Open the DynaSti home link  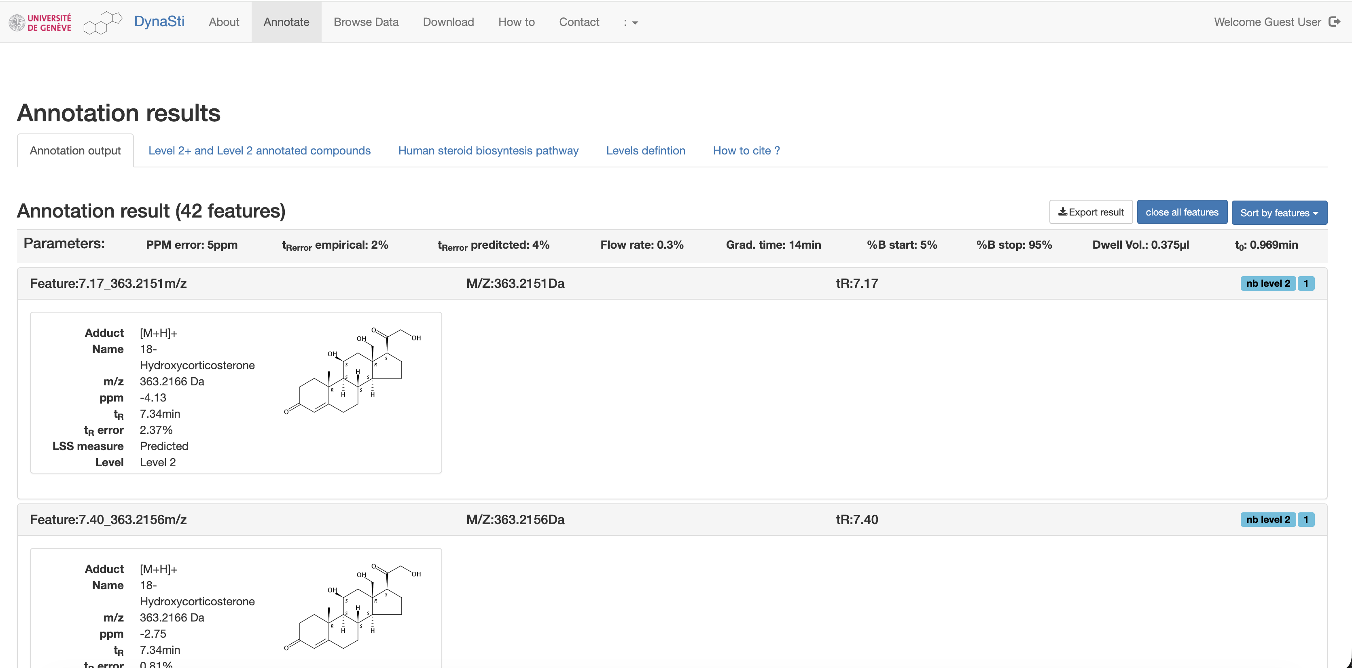(x=159, y=21)
